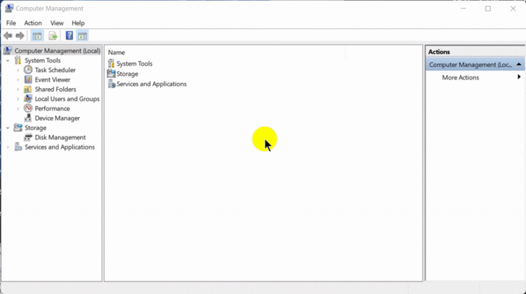The height and width of the screenshot is (294, 526).
Task: Click the Forward arrow toolbar icon
Action: click(20, 35)
